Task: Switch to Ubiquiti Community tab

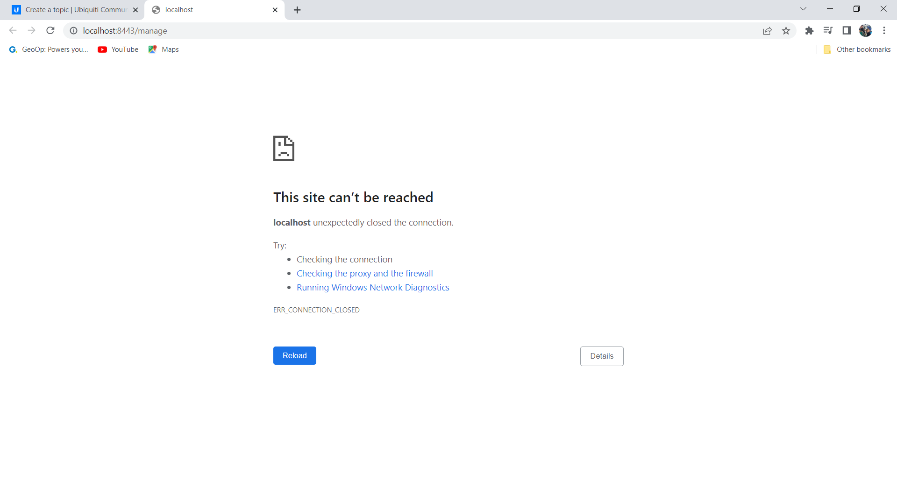Action: tap(75, 10)
